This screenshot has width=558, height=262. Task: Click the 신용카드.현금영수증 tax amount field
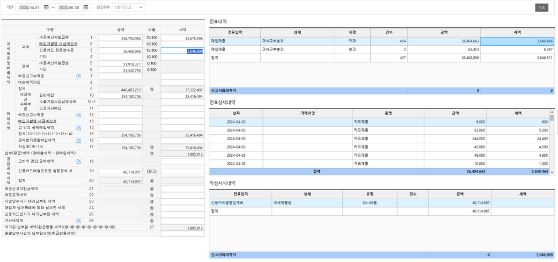click(182, 51)
